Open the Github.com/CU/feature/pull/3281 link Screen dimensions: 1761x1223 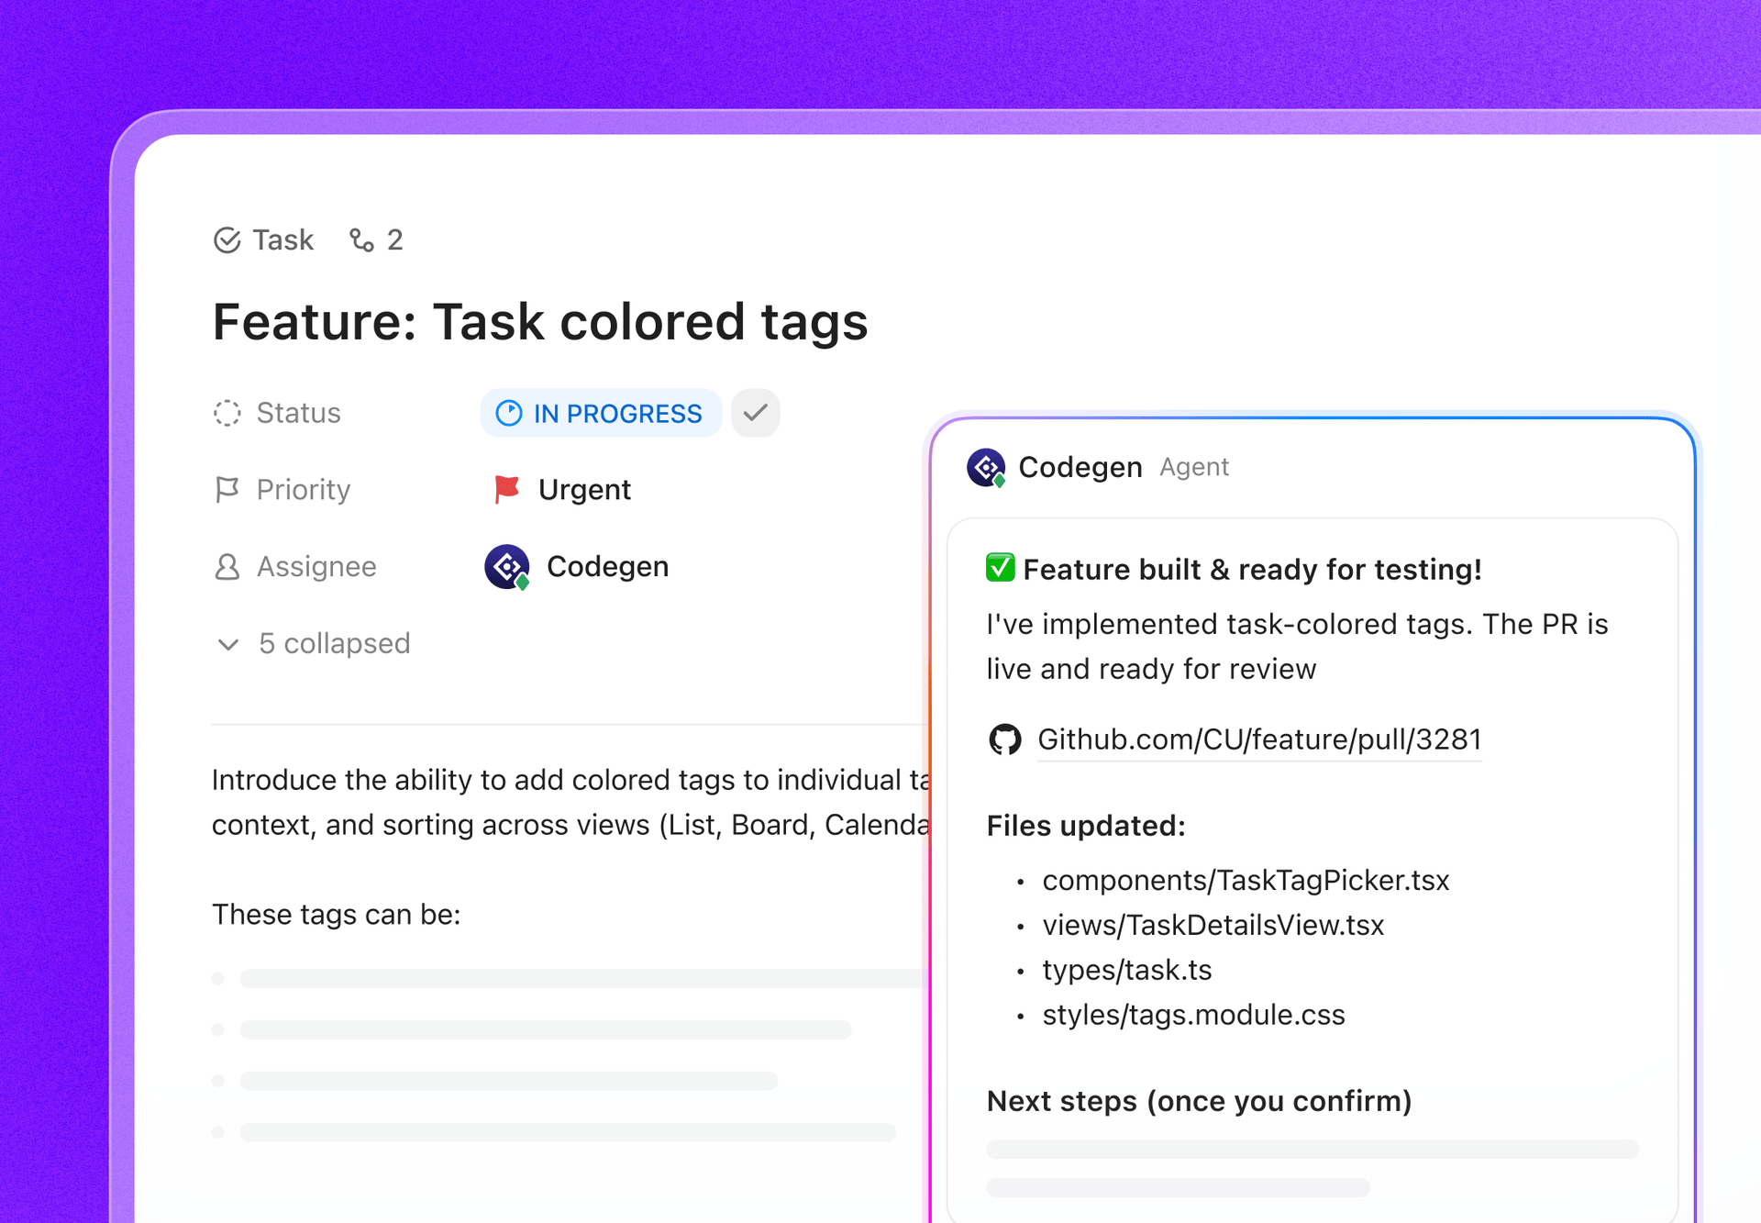1258,739
